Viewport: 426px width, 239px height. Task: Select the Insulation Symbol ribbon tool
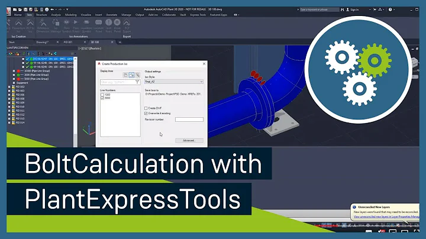86,26
